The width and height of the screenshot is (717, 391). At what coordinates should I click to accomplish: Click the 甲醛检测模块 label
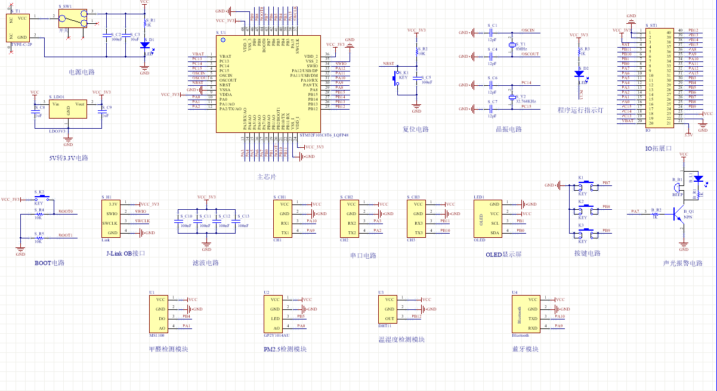tap(168, 349)
